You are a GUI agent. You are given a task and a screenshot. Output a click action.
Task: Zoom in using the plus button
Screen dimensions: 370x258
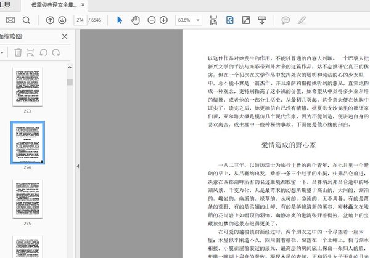click(x=163, y=20)
